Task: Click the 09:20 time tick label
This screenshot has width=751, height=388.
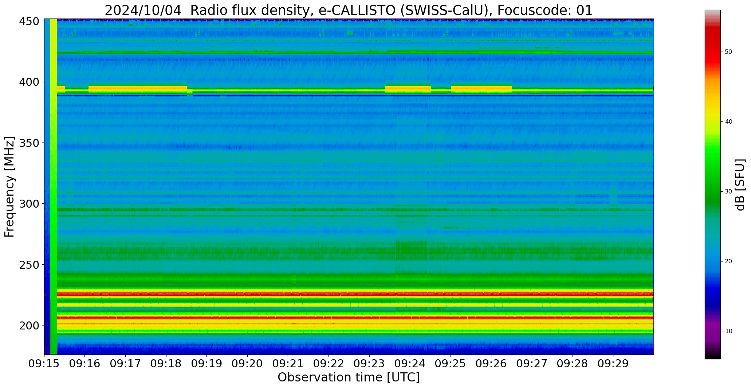Action: (x=247, y=364)
